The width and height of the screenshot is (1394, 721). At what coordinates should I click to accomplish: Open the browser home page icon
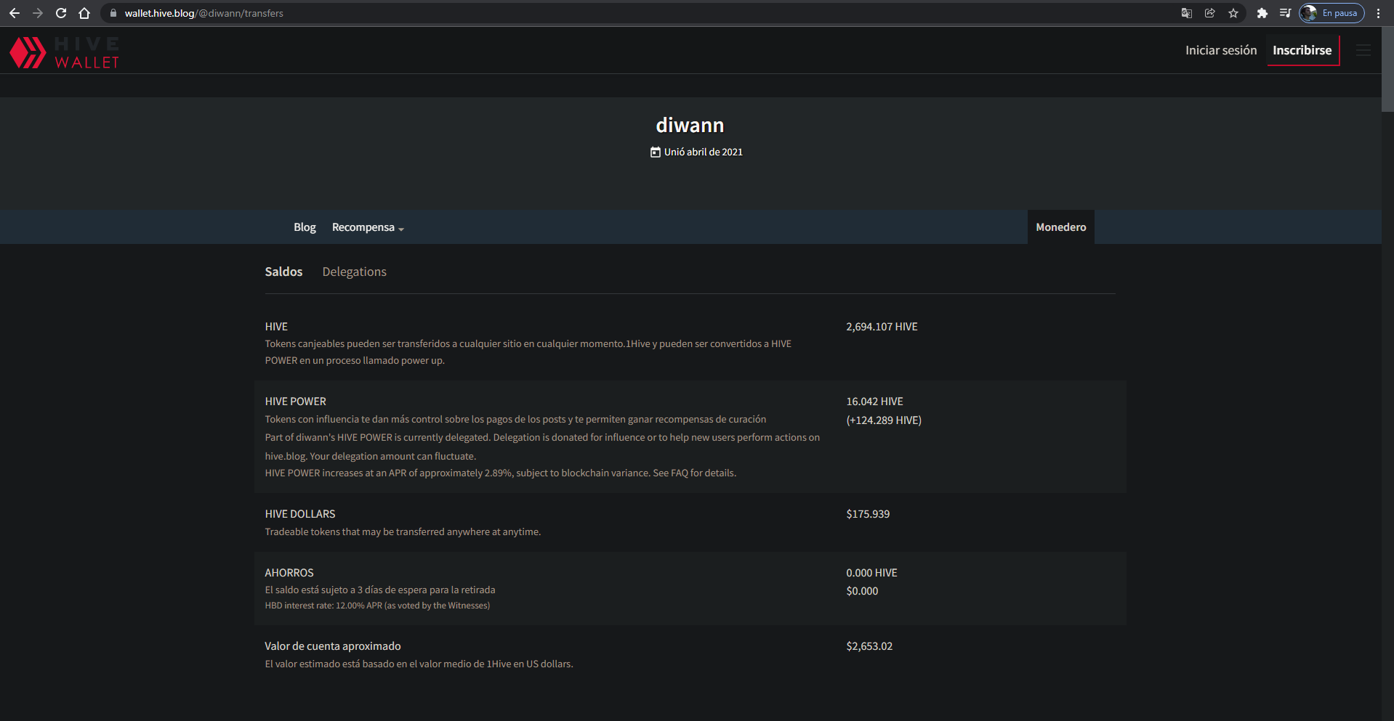pyautogui.click(x=84, y=13)
